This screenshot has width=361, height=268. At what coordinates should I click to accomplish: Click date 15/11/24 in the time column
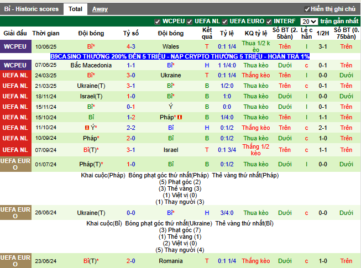[46, 107]
